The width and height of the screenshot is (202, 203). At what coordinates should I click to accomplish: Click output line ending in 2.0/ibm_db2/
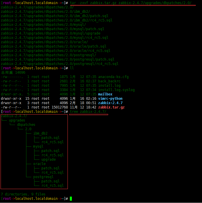46,12
